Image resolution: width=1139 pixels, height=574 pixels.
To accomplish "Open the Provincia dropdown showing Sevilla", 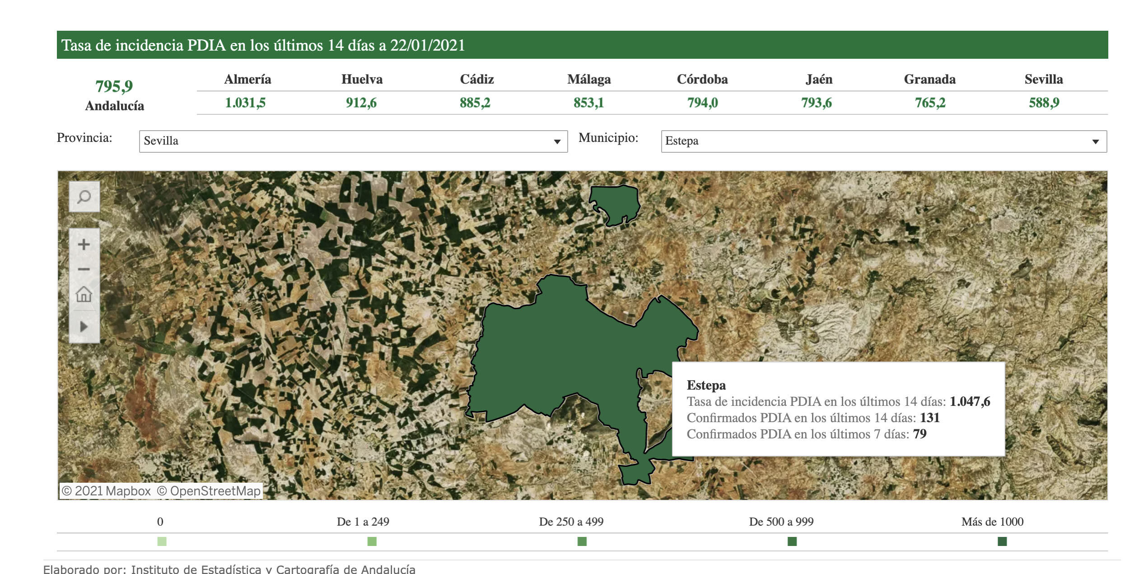I will tap(353, 141).
